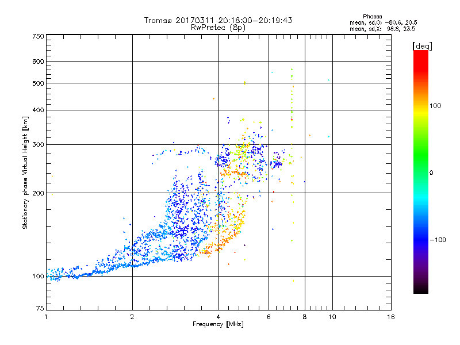
Task: Click colorbar tick label '-100'
Action: coord(438,240)
